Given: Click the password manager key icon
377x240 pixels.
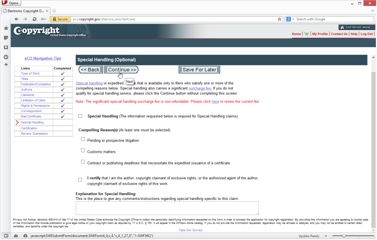Looking at the screenshot, I should coord(43,19).
